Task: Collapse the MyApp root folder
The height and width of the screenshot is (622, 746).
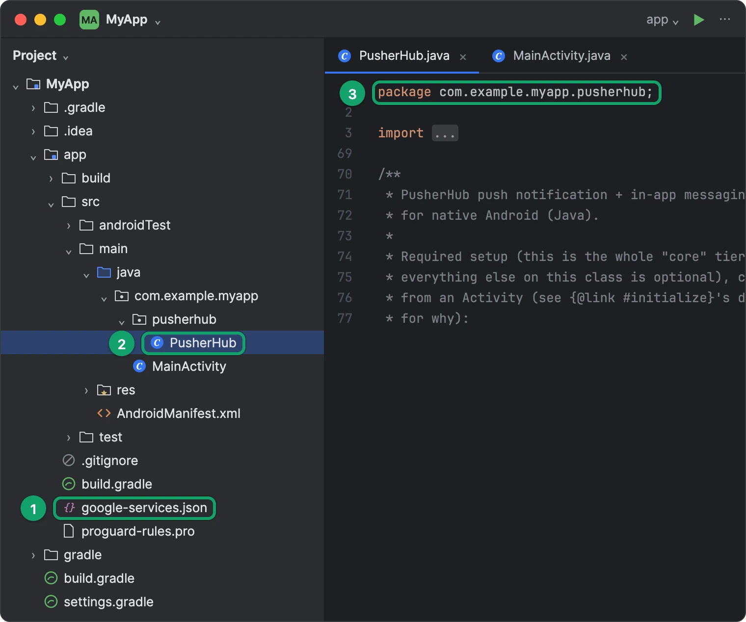Action: 16,87
